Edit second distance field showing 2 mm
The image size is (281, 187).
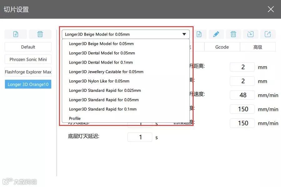point(242,81)
